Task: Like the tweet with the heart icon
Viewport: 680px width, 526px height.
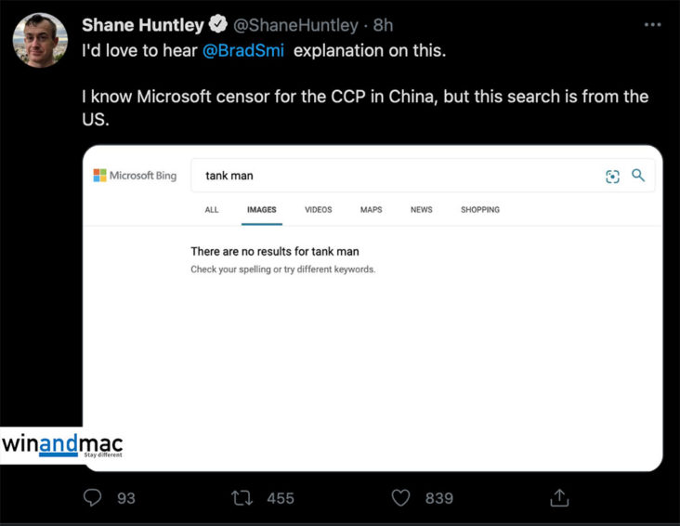Action: 400,498
